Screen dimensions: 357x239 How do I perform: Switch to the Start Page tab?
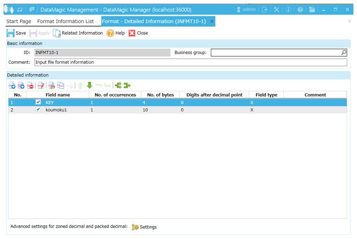(x=18, y=21)
